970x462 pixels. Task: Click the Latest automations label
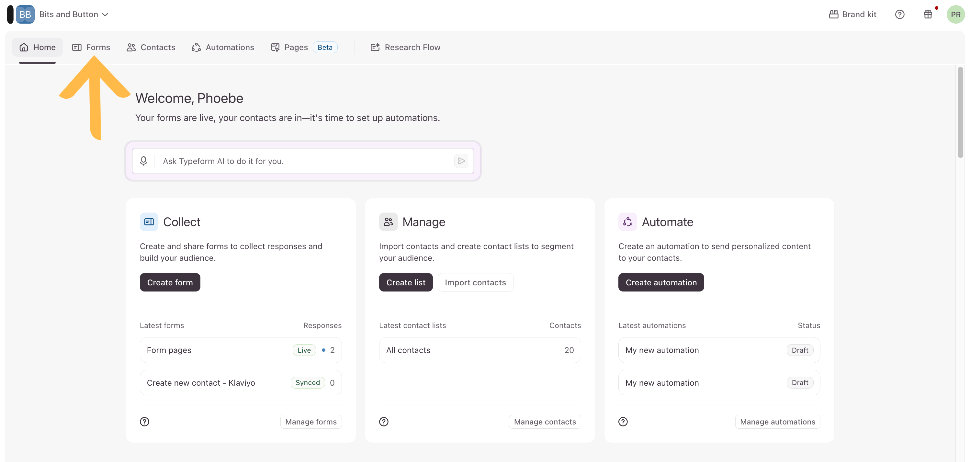pyautogui.click(x=652, y=325)
